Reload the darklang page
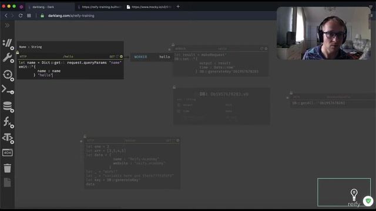 pyautogui.click(x=21, y=16)
